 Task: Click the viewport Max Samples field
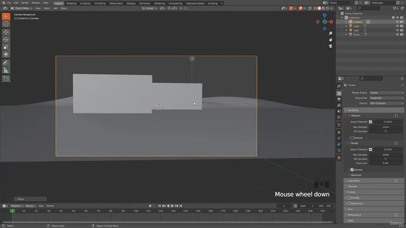(x=386, y=127)
